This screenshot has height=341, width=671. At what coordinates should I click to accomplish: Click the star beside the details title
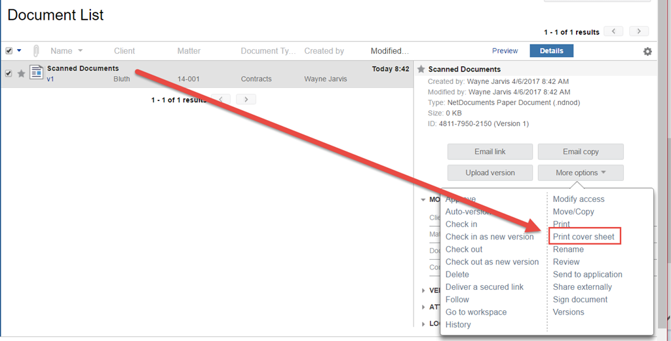tap(421, 69)
